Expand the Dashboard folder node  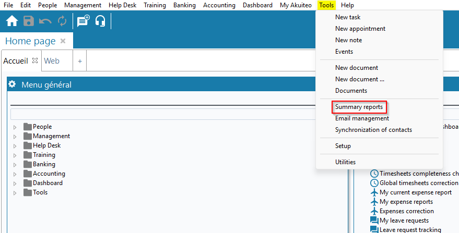pyautogui.click(x=15, y=183)
